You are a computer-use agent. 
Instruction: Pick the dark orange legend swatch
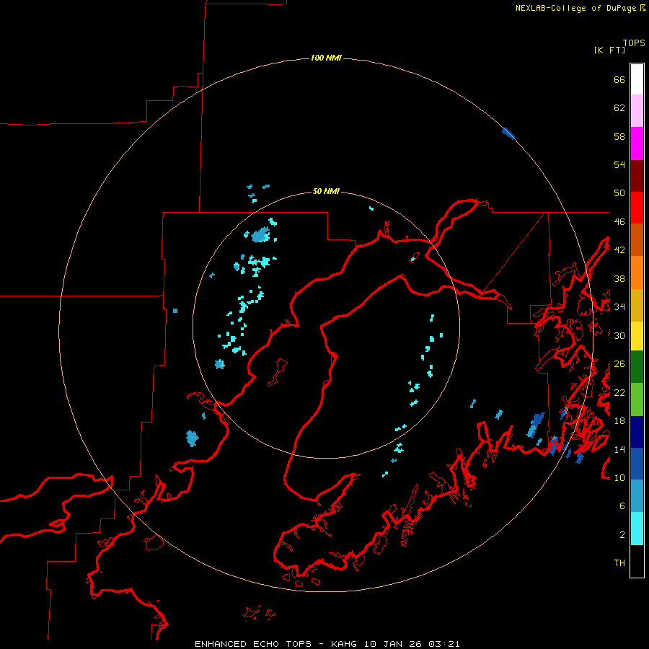[637, 240]
